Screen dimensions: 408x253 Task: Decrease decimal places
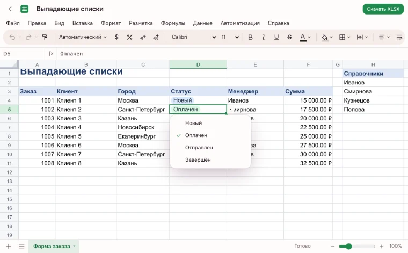[143, 37]
